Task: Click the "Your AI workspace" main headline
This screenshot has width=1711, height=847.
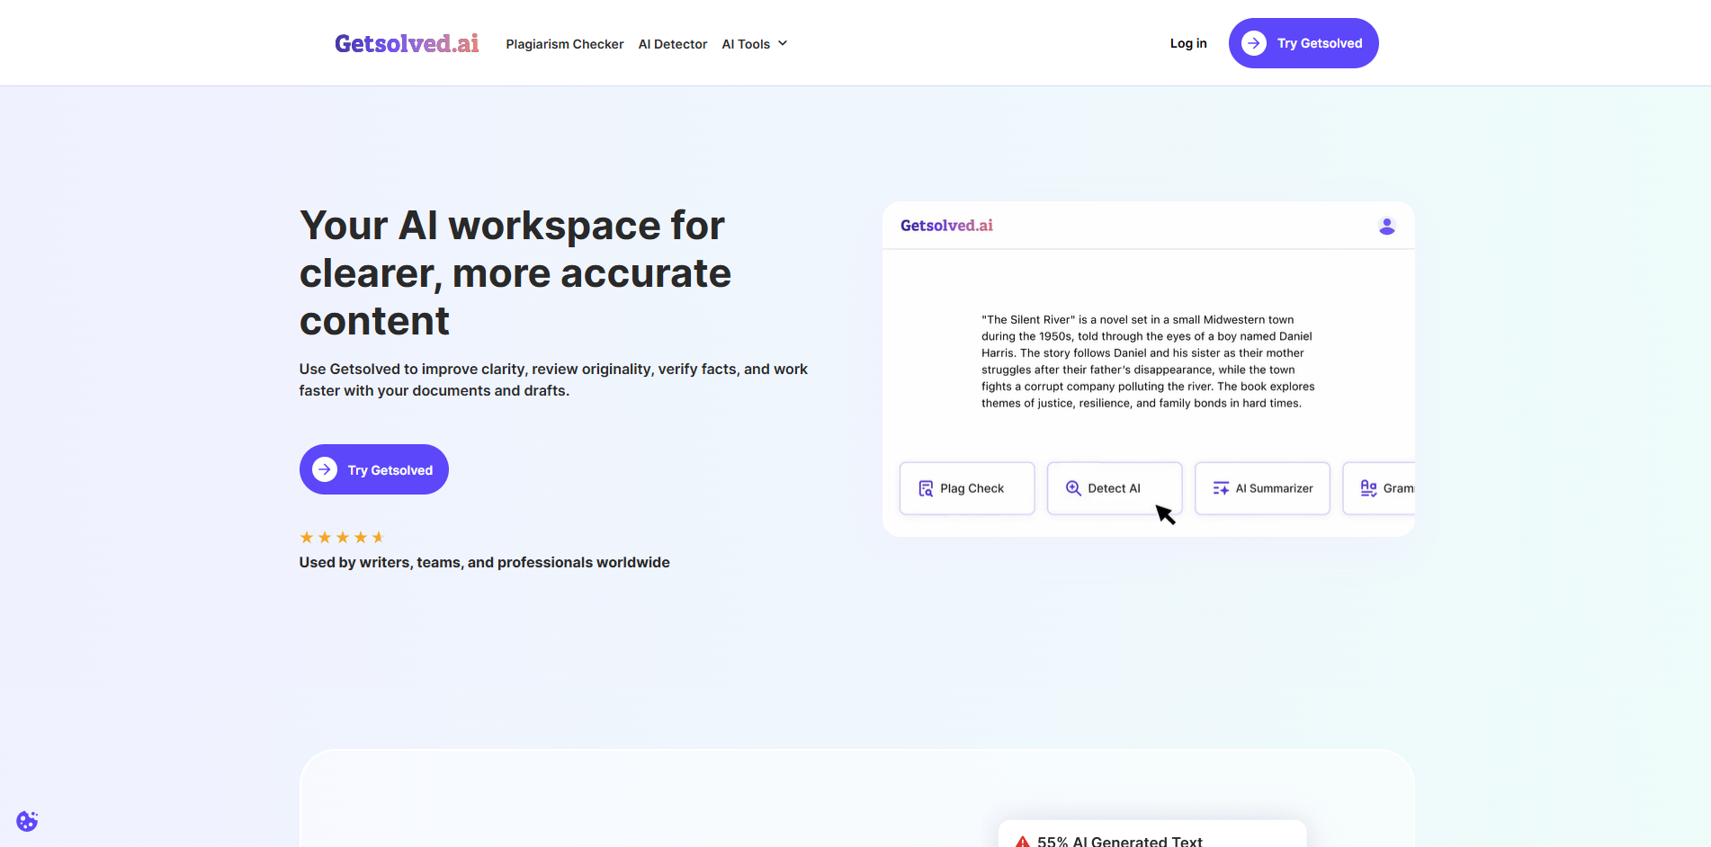Action: click(x=515, y=273)
